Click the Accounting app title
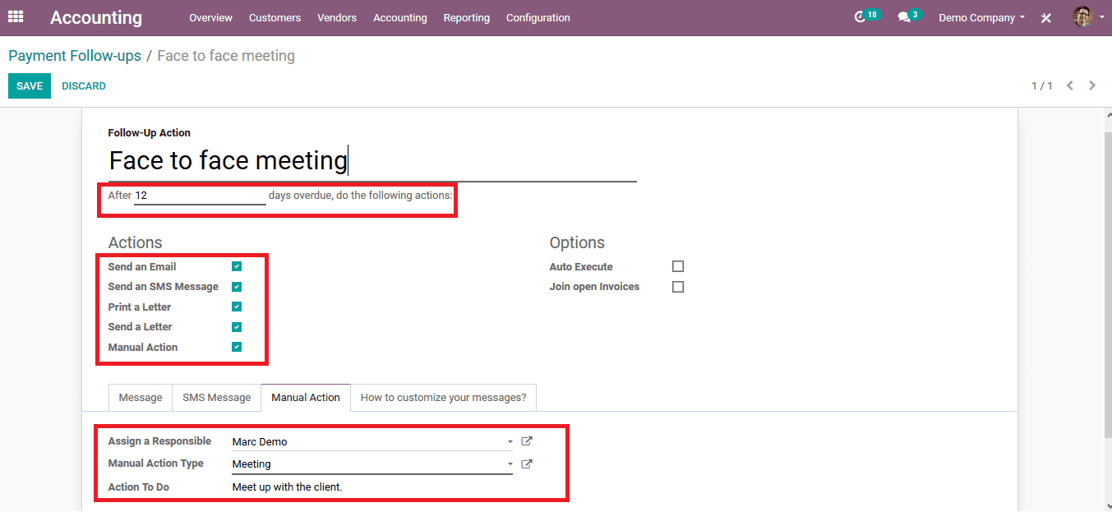This screenshot has height=512, width=1112. tap(96, 17)
